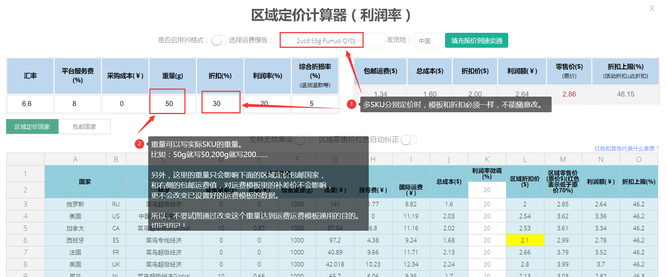Switch to the 包邮国家 tab

point(84,126)
